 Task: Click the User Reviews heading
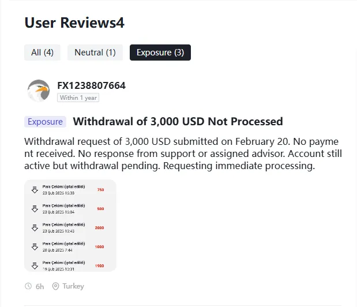(74, 23)
